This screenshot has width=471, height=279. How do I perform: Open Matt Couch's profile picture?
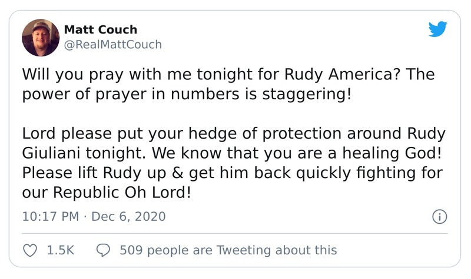pos(40,37)
